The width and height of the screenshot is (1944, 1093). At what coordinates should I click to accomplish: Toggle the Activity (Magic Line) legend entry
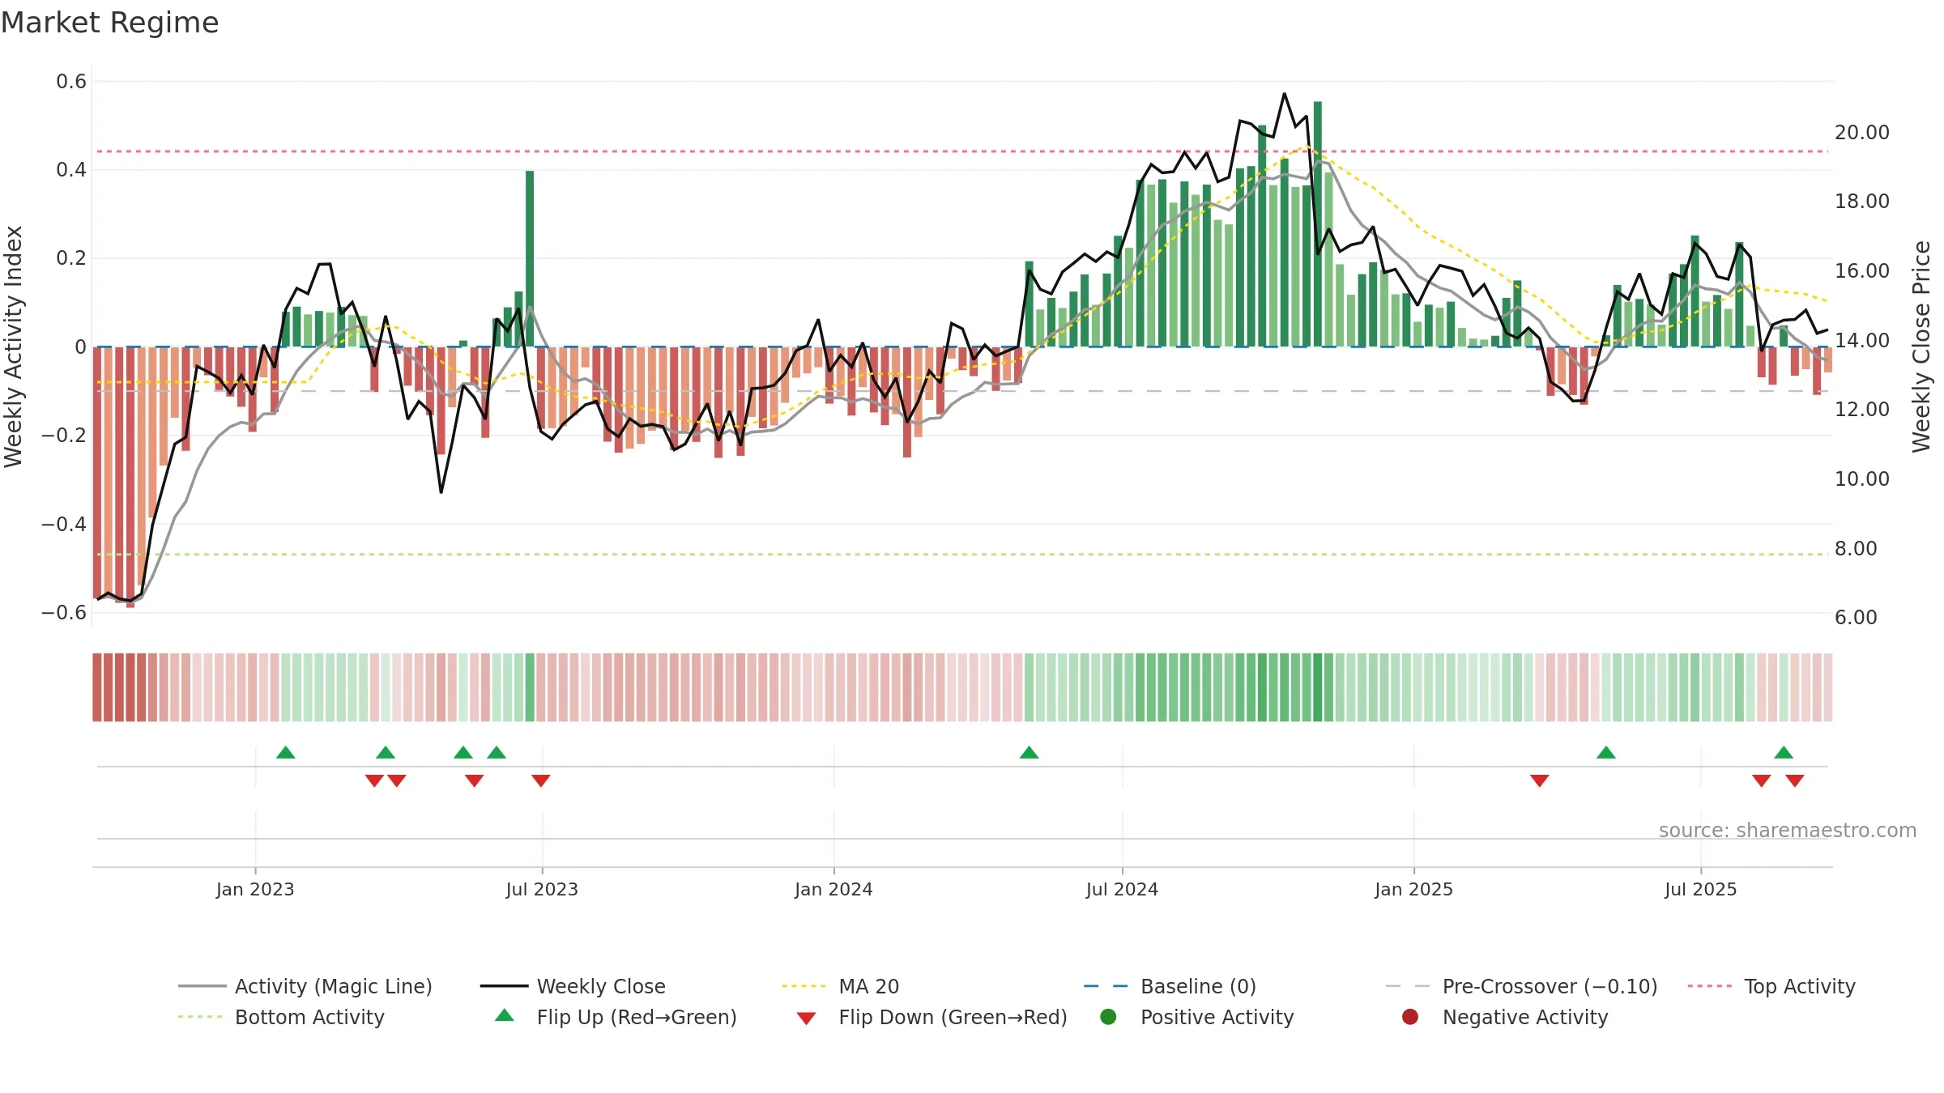(x=305, y=986)
